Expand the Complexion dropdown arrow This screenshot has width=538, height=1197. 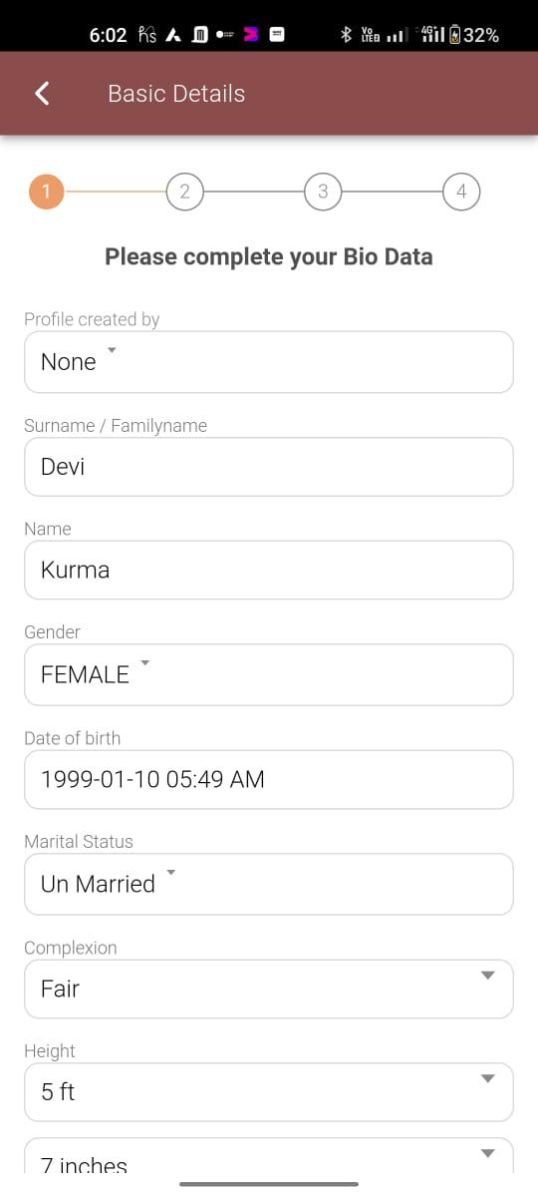487,976
